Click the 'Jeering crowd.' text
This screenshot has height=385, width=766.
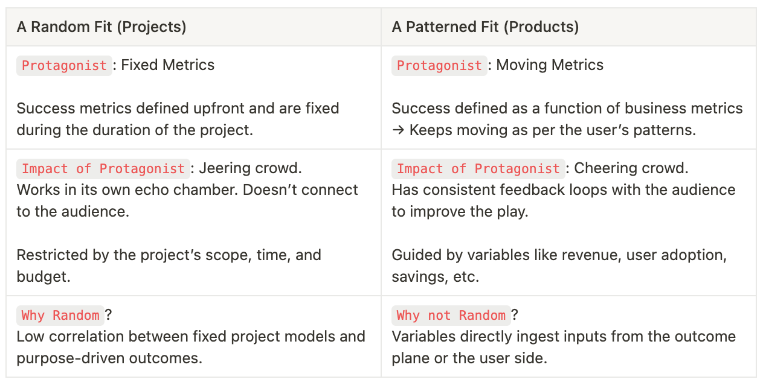click(x=250, y=168)
